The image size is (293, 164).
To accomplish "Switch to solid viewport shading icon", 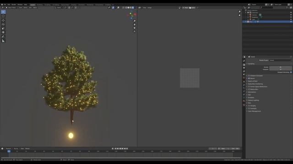I will pos(128,8).
